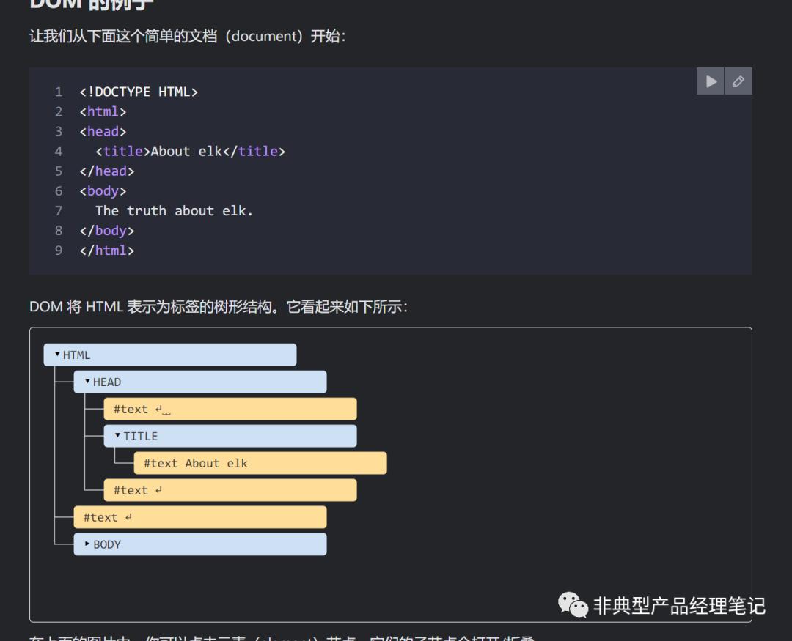The image size is (792, 641).
Task: Collapse the HTML root node
Action: coord(57,355)
